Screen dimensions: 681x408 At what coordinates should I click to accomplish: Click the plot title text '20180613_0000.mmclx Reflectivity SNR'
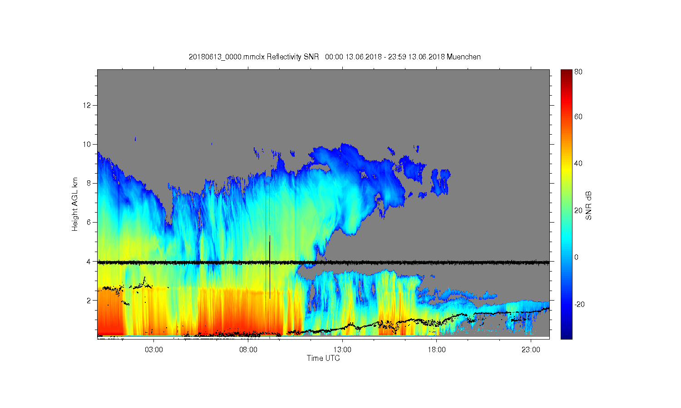pos(255,57)
